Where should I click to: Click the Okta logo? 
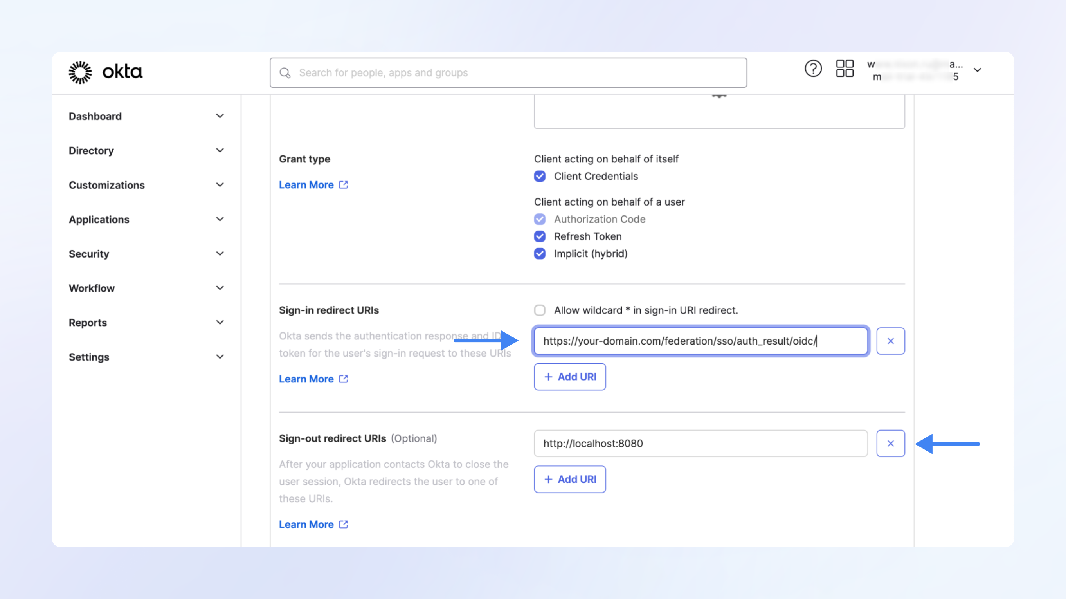[106, 72]
